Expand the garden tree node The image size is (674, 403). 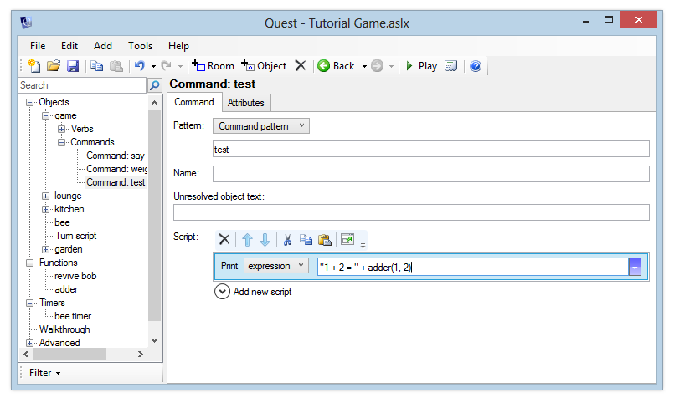tap(45, 249)
